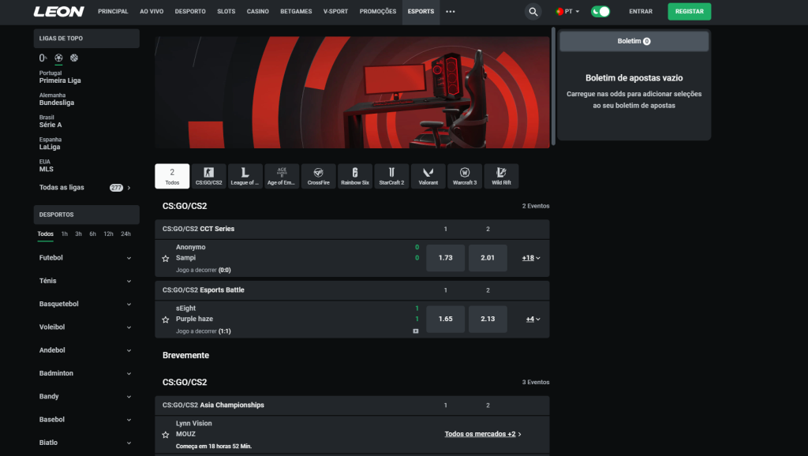Click the esports promotional banner
Viewport: 808px width, 456px height.
click(x=352, y=92)
